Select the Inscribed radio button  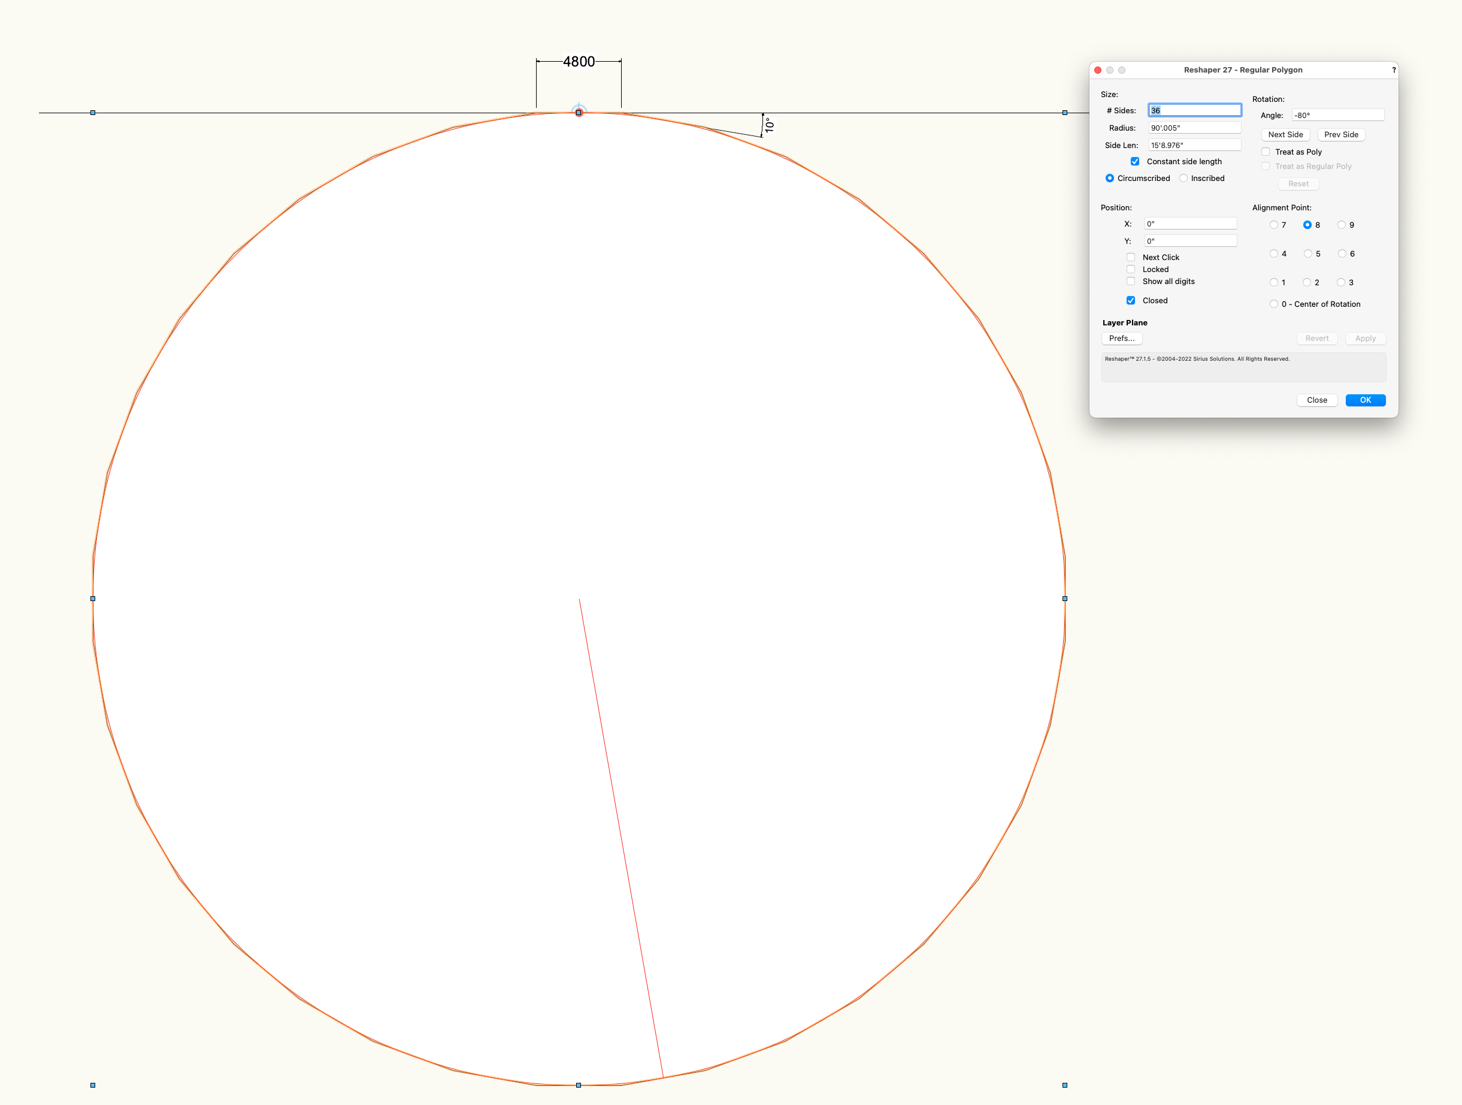[x=1183, y=178]
